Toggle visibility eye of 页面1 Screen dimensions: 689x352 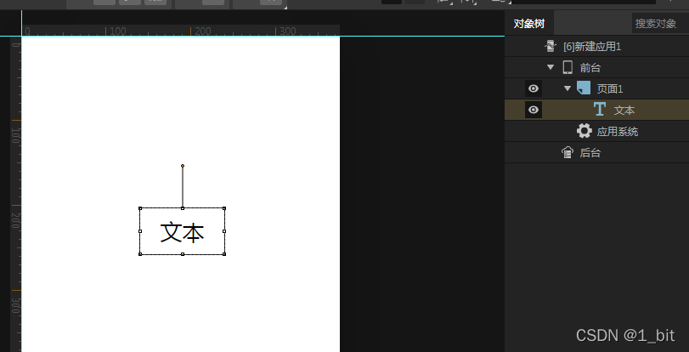point(533,88)
